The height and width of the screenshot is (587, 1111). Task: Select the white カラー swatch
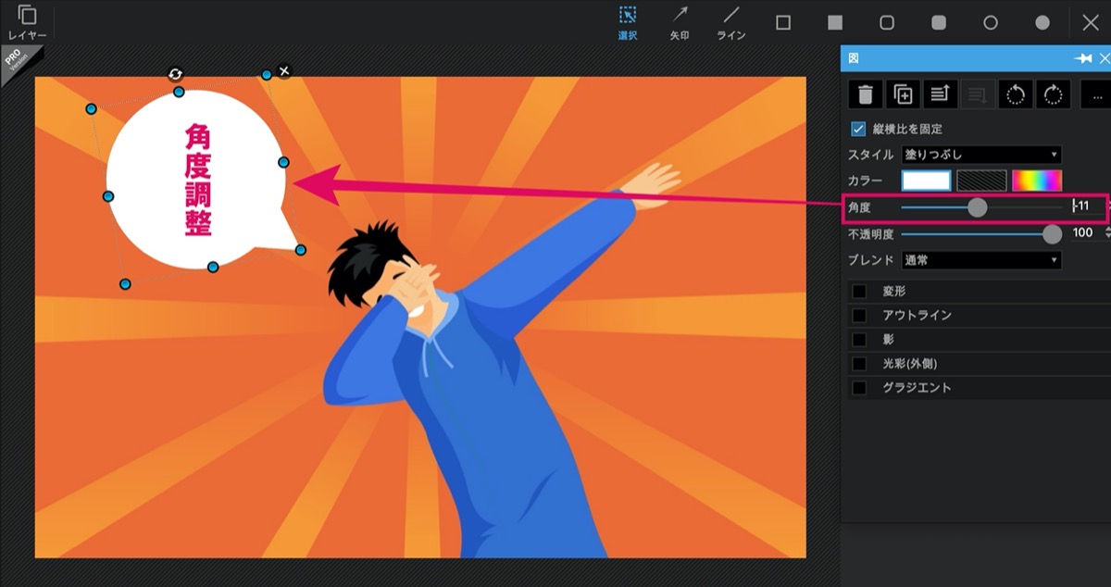click(x=927, y=181)
